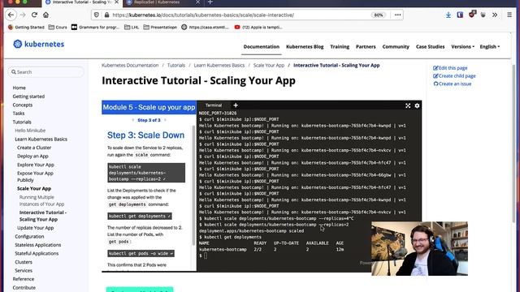Open Reference in the sidebar

[24, 279]
